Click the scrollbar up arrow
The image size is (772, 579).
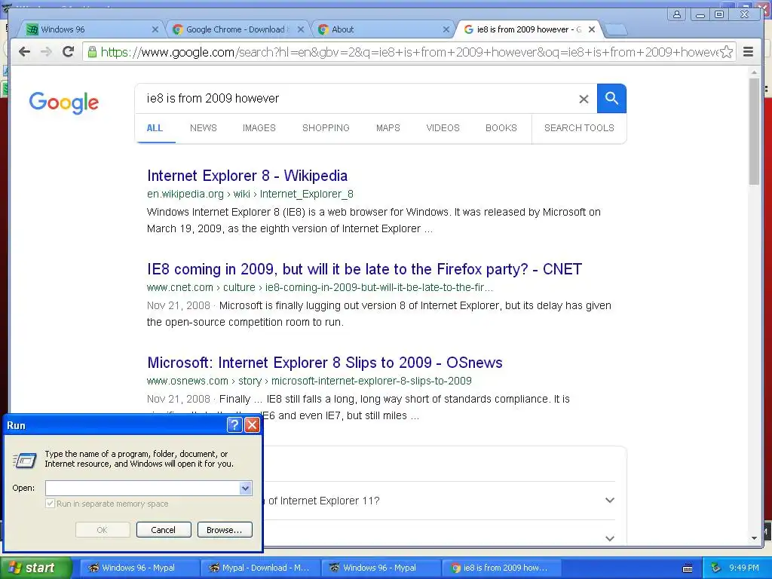click(x=754, y=72)
